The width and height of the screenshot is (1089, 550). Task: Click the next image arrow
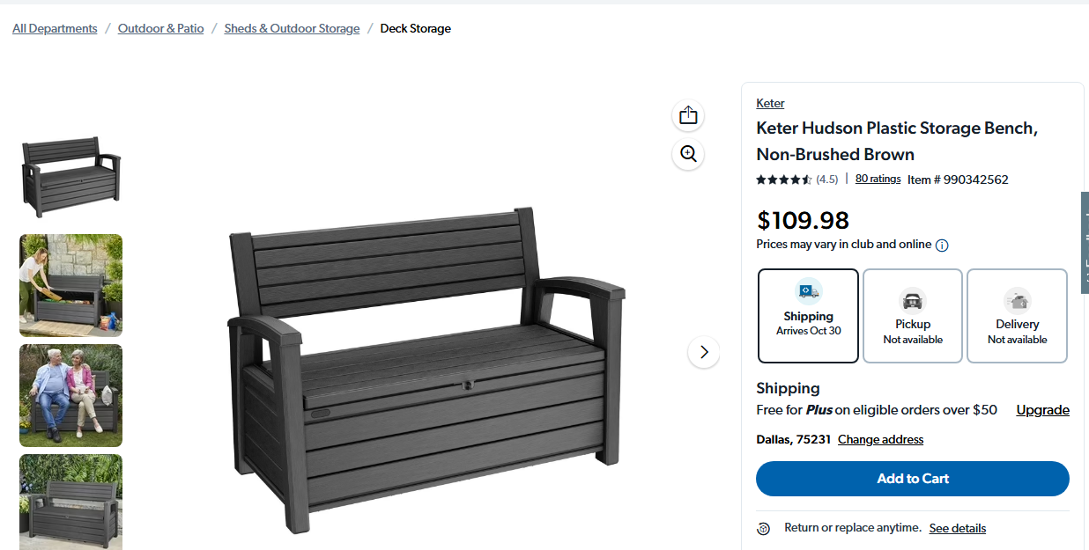(703, 352)
